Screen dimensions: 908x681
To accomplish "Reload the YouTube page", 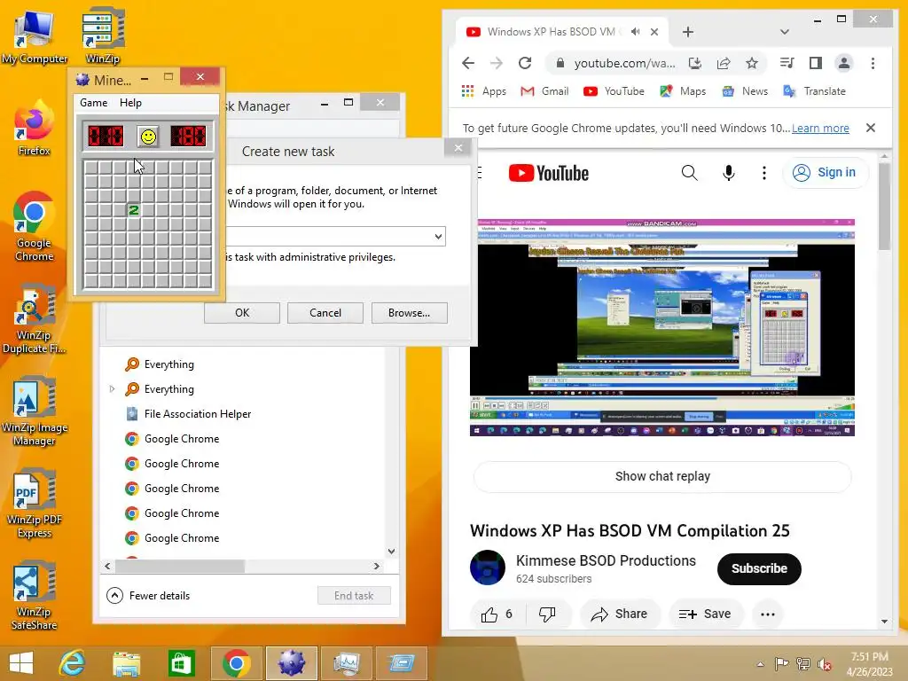I will coord(525,63).
